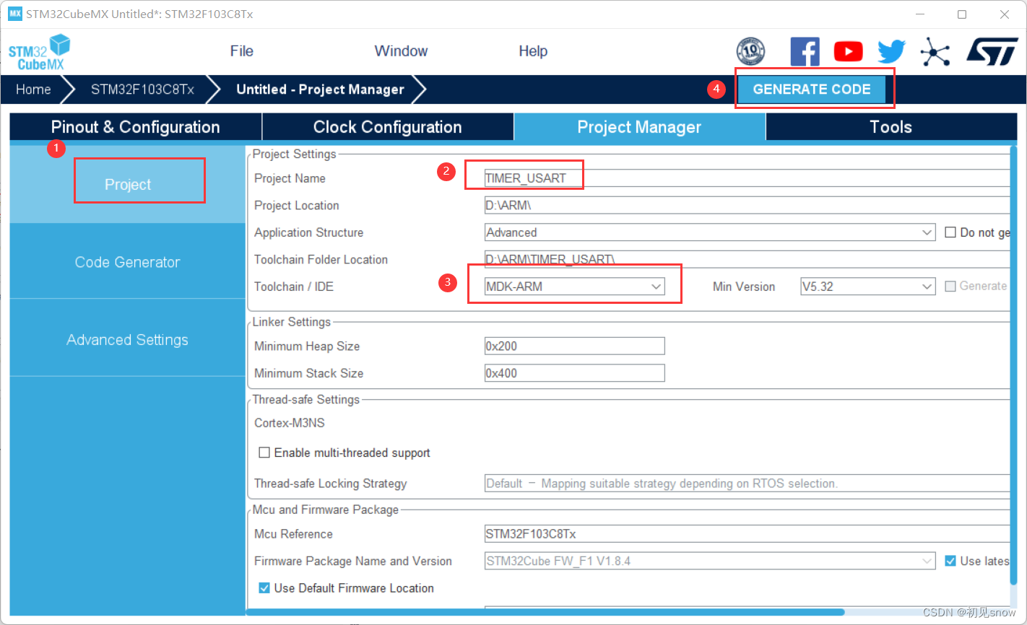Toggle the Generate checkbox beside Min Version
The width and height of the screenshot is (1027, 625).
pyautogui.click(x=950, y=287)
